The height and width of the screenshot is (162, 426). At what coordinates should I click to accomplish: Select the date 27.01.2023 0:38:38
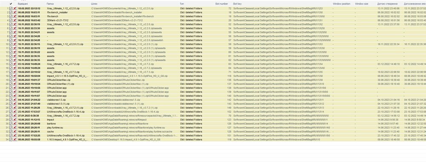[x=29, y=116]
